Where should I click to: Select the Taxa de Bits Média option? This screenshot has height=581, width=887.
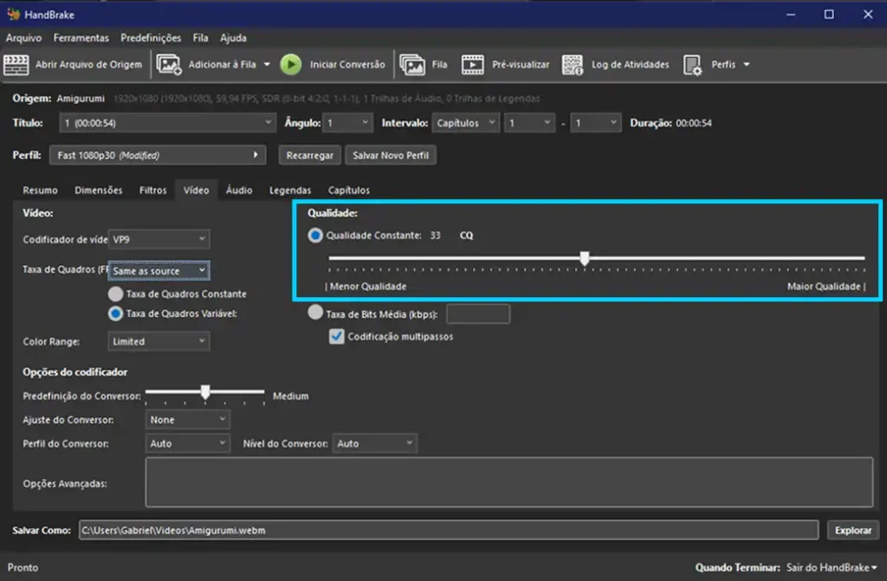click(x=315, y=313)
